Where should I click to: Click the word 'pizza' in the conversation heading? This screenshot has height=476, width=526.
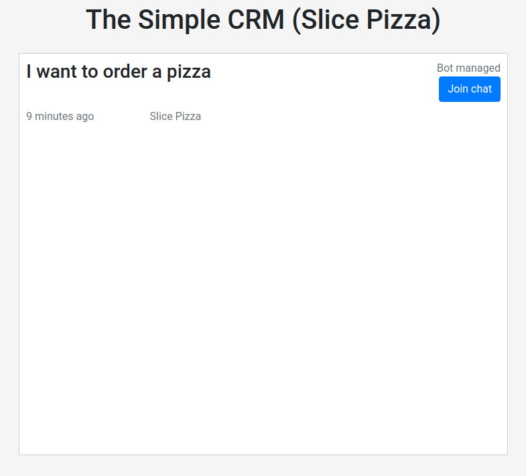pyautogui.click(x=188, y=72)
